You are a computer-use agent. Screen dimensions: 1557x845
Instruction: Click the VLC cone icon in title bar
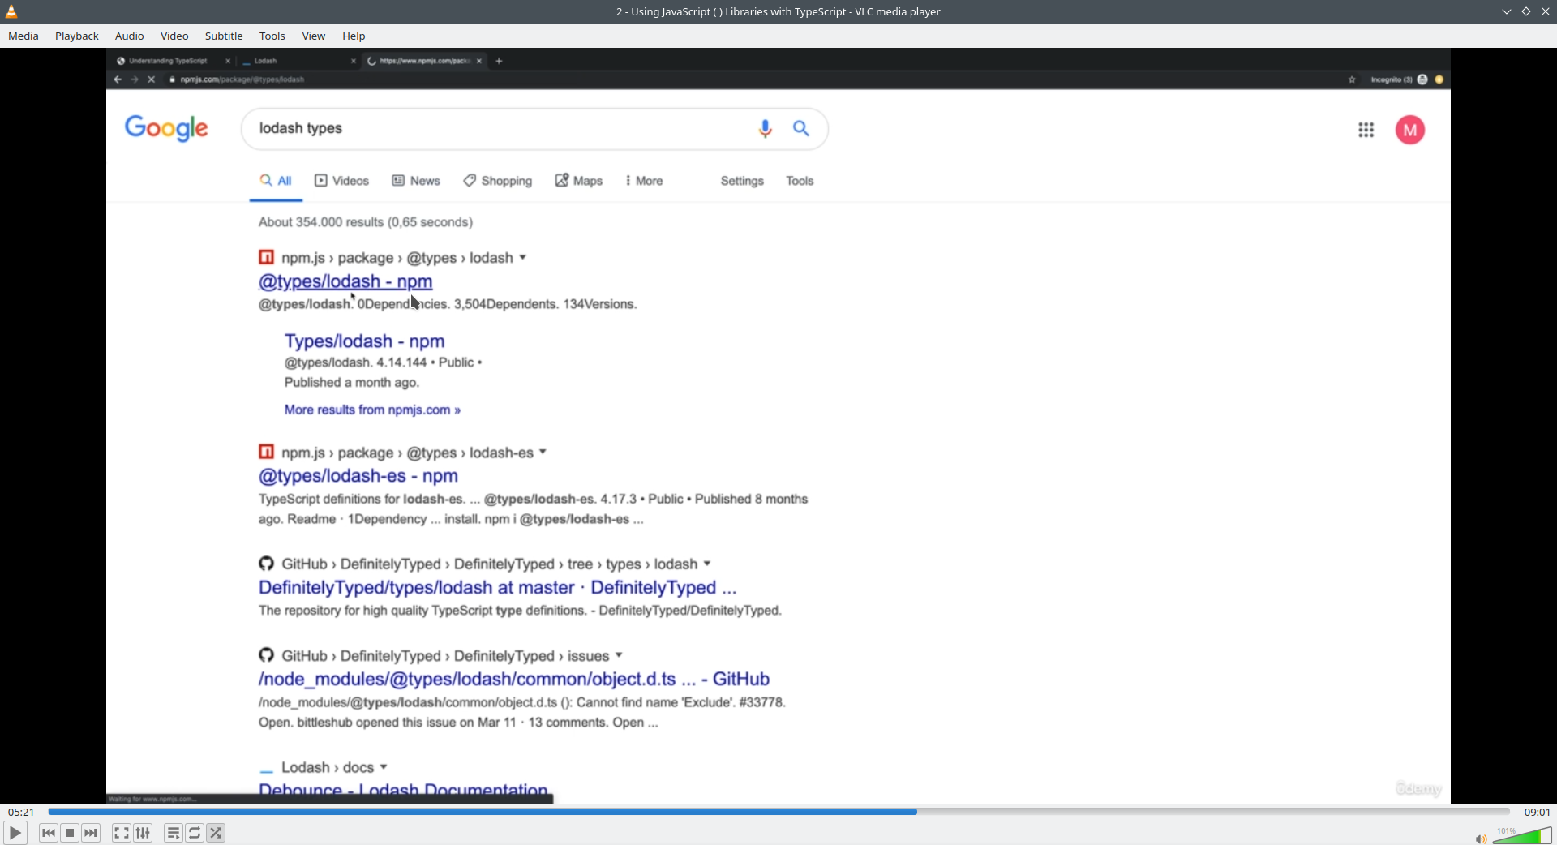[11, 11]
